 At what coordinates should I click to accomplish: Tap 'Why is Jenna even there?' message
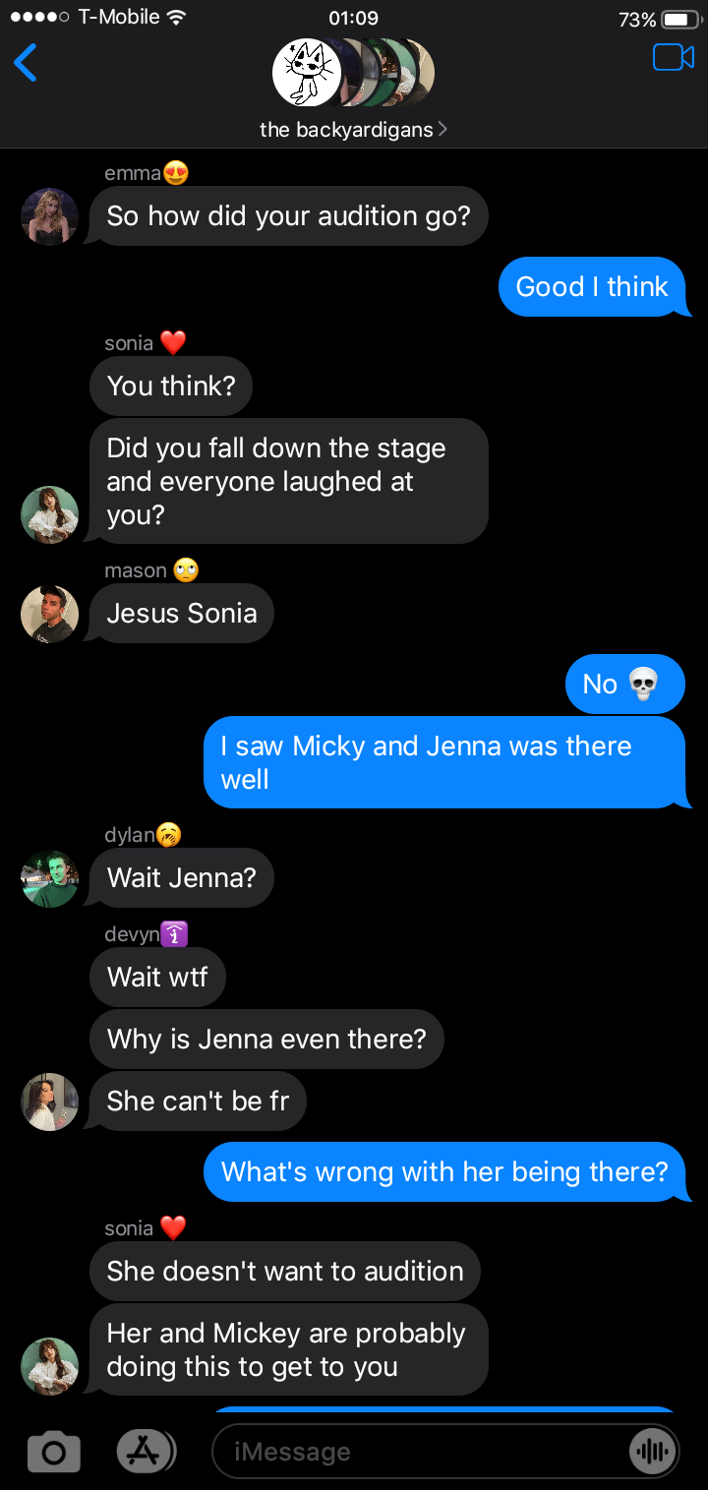point(266,1039)
